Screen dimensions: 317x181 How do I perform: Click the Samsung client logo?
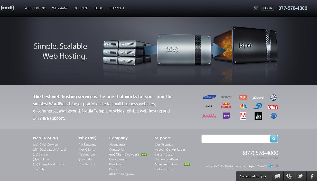click(x=209, y=97)
